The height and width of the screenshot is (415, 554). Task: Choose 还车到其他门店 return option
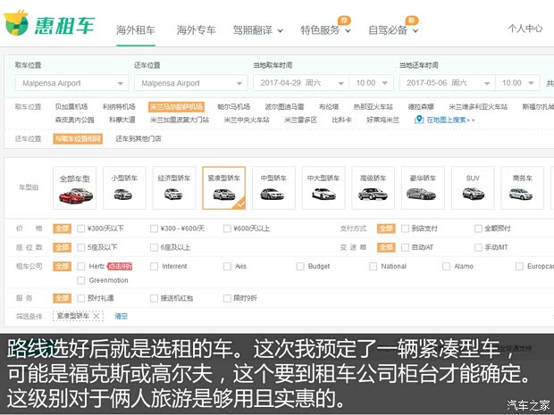pos(138,138)
